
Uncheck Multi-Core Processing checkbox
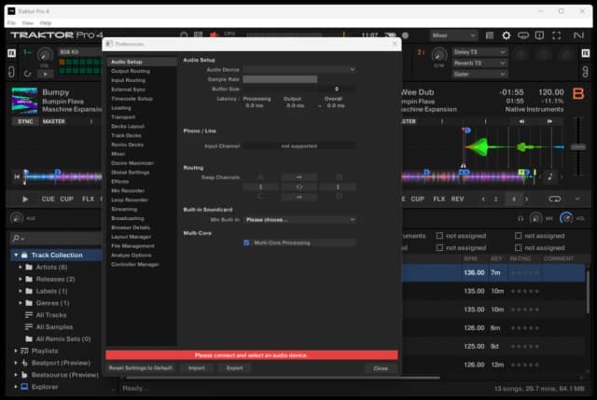coord(246,242)
